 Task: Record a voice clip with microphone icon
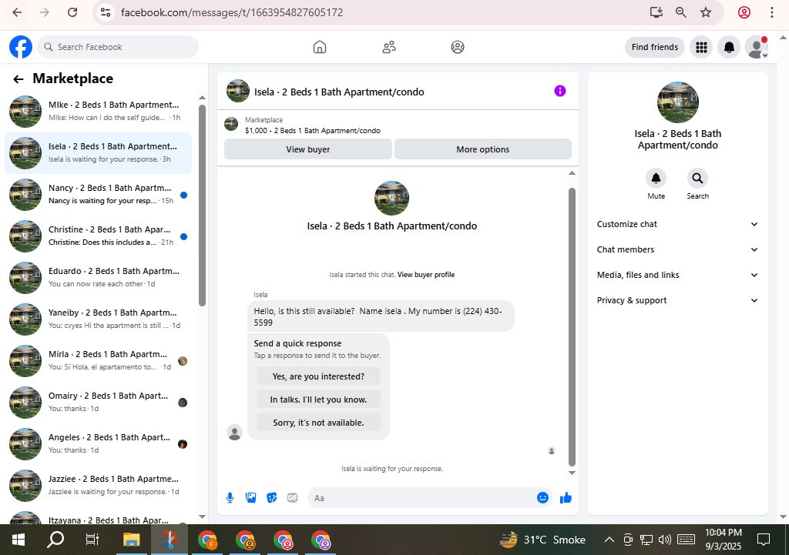[230, 498]
